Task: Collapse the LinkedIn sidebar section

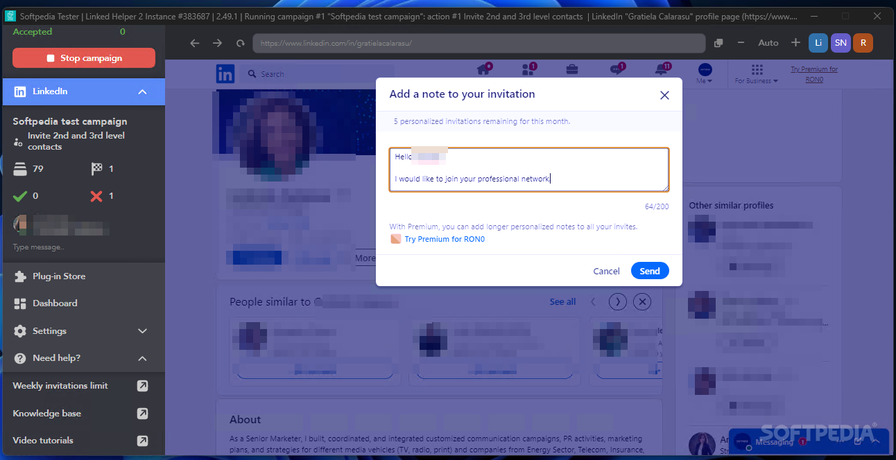Action: (142, 91)
